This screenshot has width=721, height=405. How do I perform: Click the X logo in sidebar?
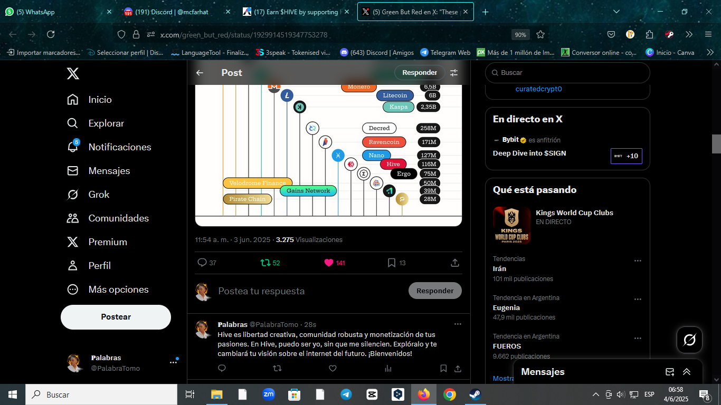tap(73, 73)
